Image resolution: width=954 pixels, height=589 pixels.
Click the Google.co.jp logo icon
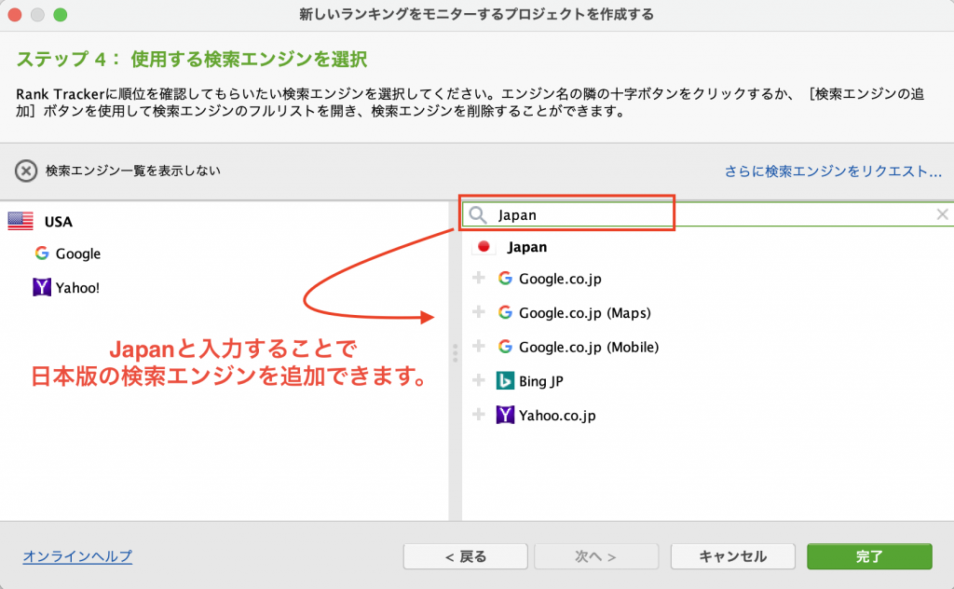coord(505,278)
